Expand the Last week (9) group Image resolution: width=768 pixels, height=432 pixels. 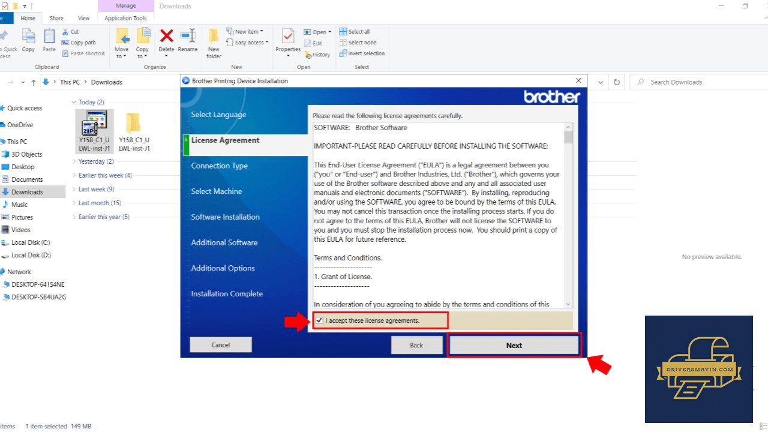pyautogui.click(x=74, y=190)
